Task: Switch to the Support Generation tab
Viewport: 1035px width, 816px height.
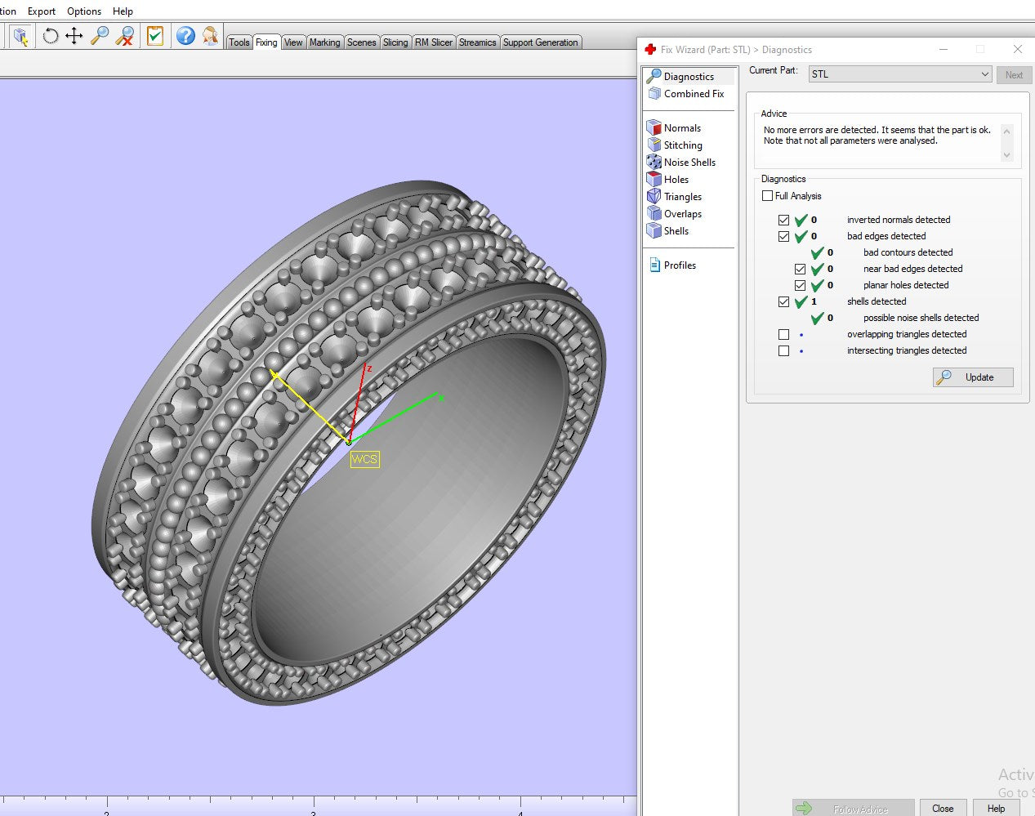Action: 540,42
